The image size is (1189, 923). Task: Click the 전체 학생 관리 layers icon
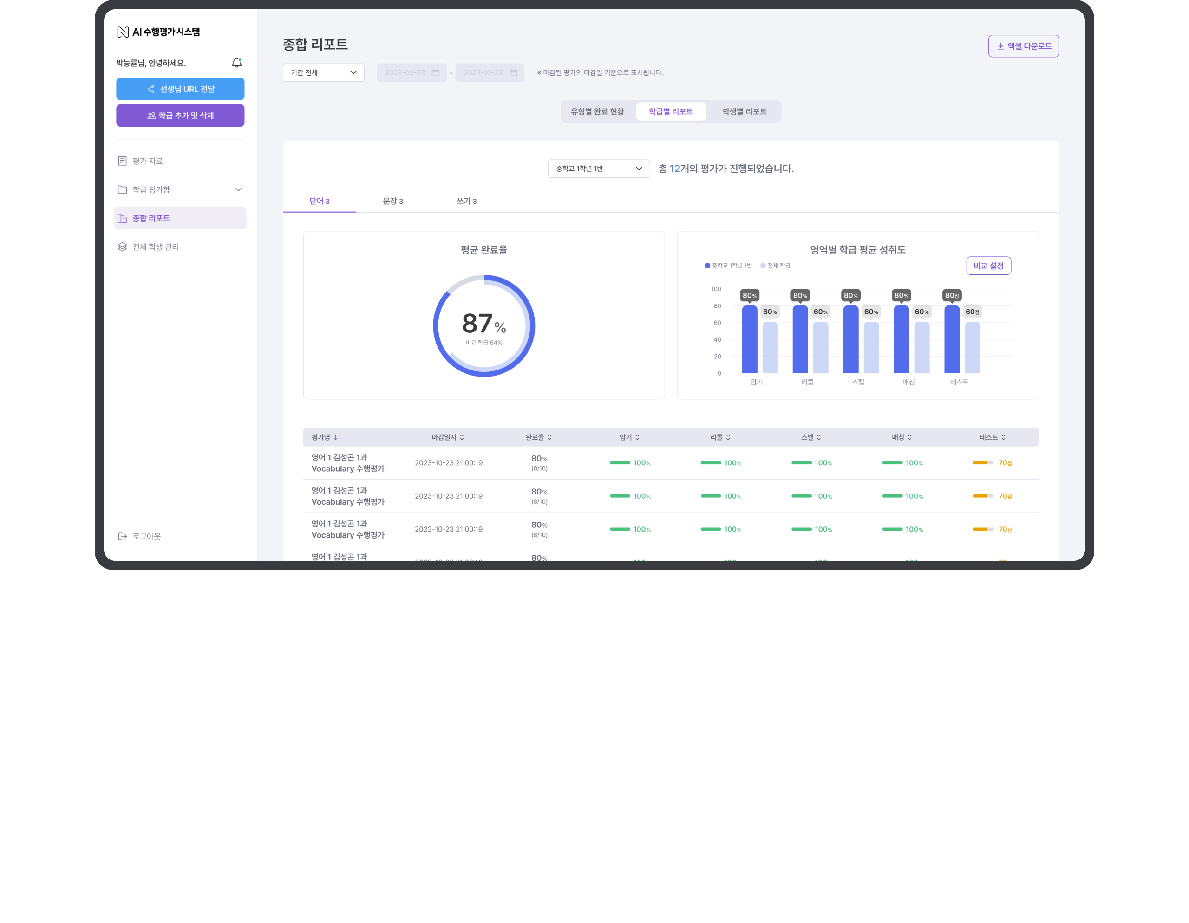tap(123, 247)
